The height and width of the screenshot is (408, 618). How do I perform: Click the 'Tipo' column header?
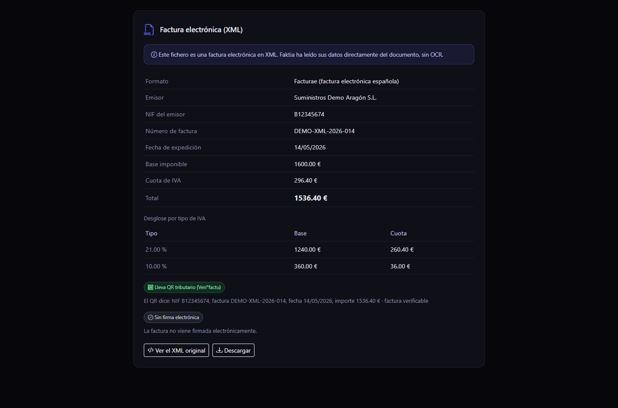[x=151, y=233]
